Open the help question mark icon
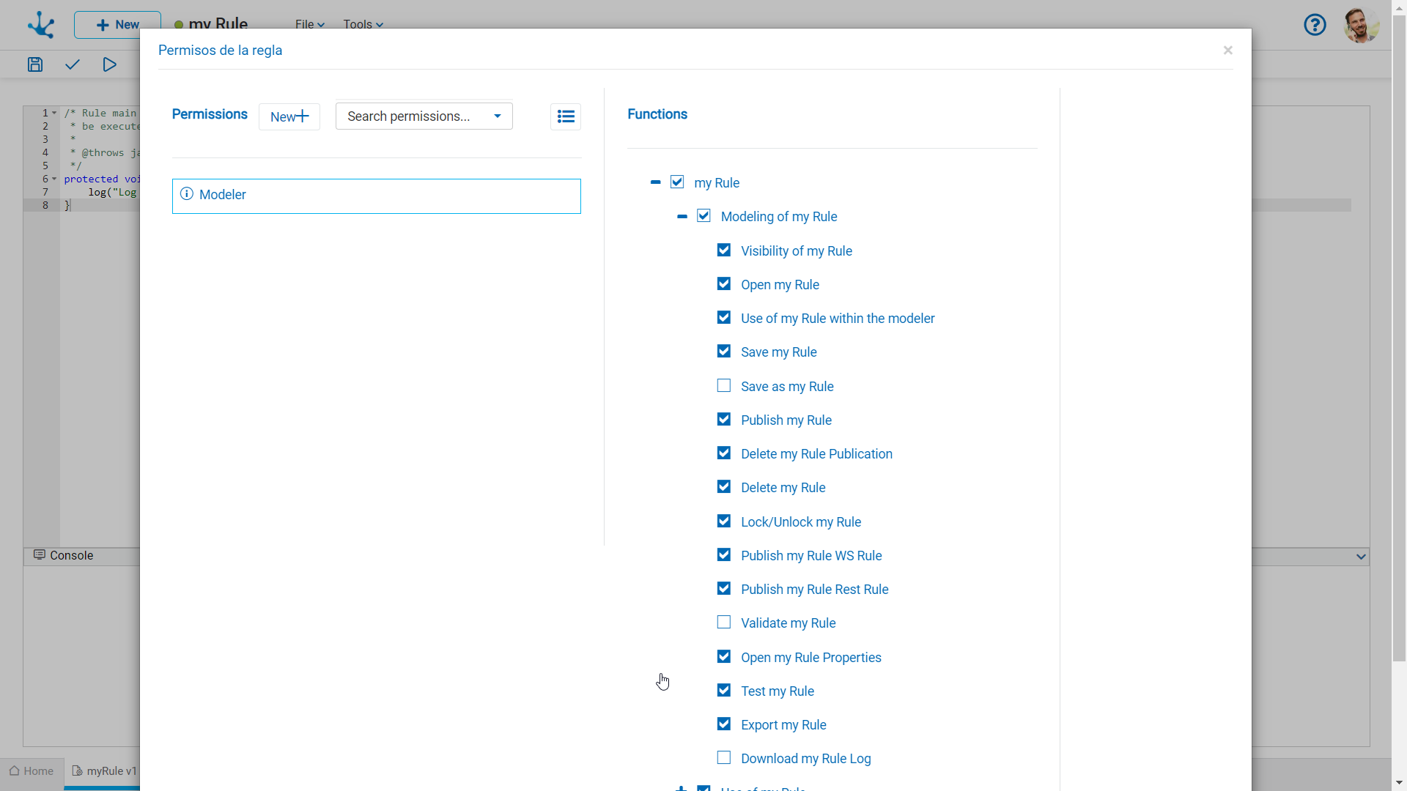This screenshot has width=1407, height=791. (x=1315, y=25)
